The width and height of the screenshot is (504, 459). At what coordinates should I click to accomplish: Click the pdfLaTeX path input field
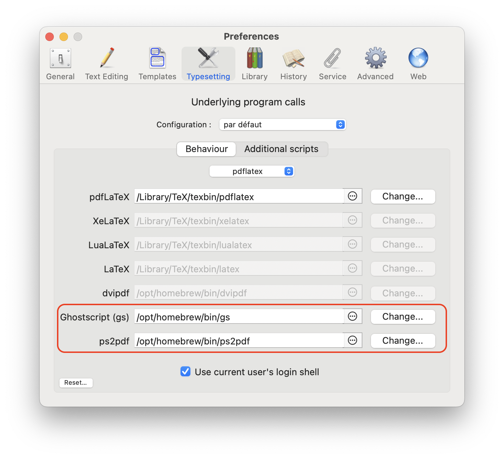(x=239, y=196)
